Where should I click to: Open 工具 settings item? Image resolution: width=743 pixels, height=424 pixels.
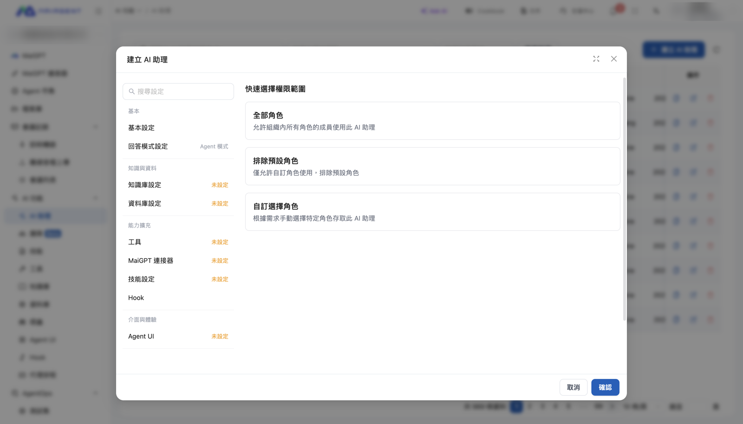coord(178,242)
